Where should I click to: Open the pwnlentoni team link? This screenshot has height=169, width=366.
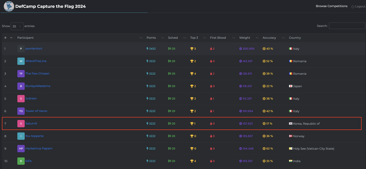pos(34,49)
